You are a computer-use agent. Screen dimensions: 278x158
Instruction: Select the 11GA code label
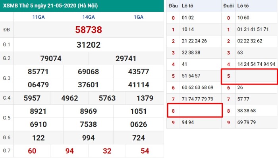(39, 17)
